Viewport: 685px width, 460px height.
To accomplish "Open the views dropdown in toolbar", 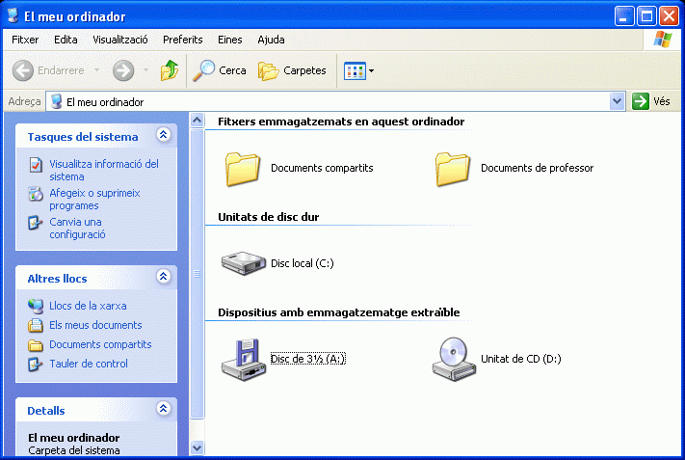I will (x=359, y=70).
